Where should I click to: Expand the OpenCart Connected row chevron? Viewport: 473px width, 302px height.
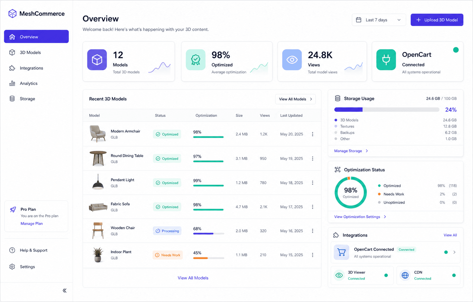click(454, 252)
